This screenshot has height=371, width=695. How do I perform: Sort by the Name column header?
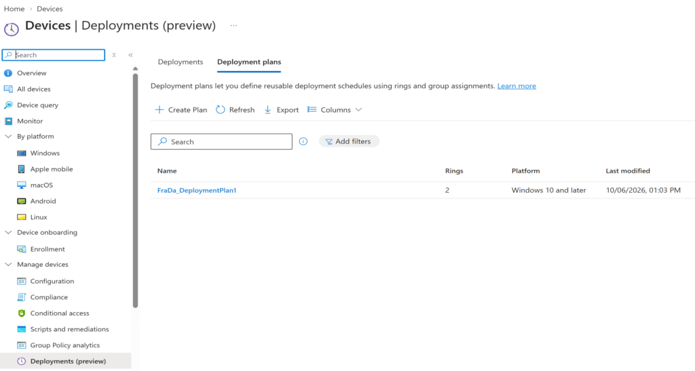[x=167, y=171]
